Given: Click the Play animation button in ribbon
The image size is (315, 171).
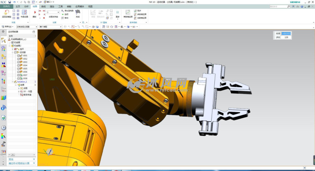Looking at the screenshot, I should [x=35, y=13].
